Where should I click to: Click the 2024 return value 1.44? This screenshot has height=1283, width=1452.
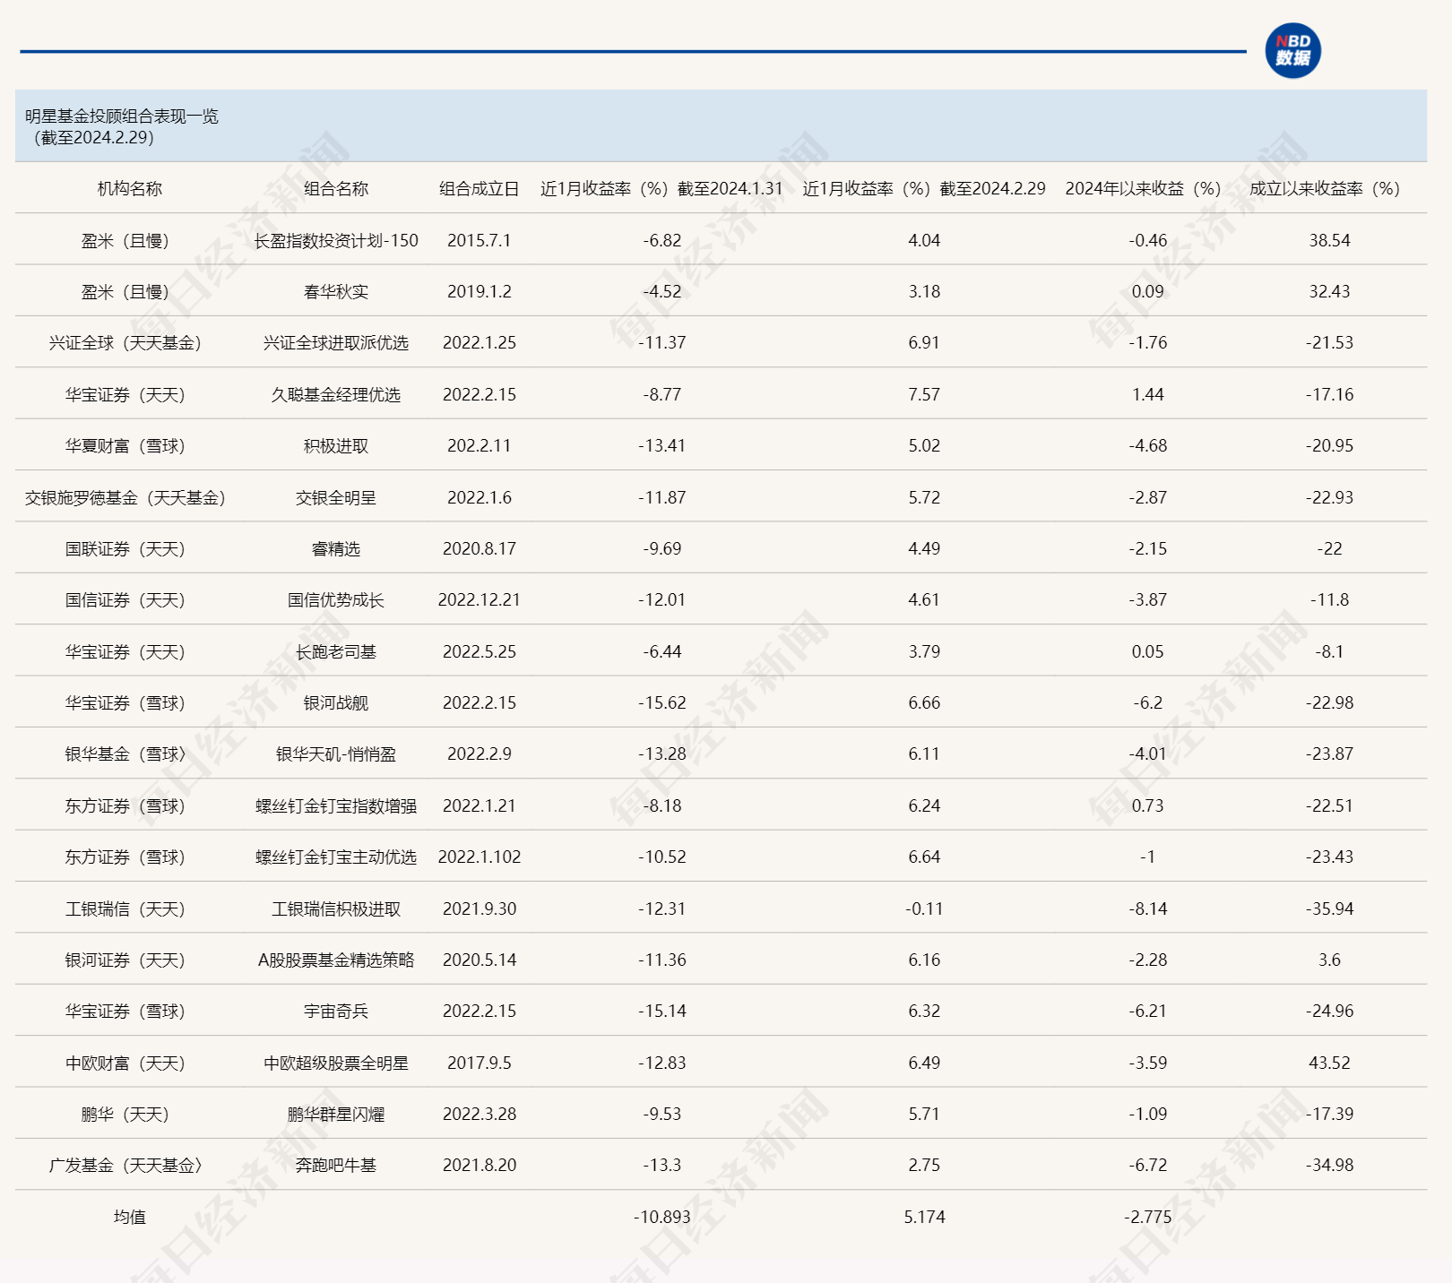click(1147, 395)
